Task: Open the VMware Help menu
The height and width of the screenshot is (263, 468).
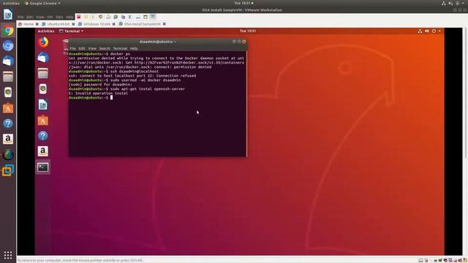Action: [x=69, y=17]
